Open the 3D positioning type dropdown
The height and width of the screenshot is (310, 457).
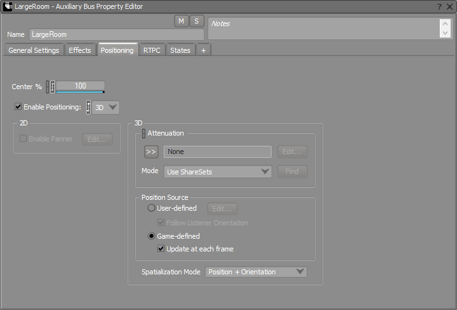click(x=106, y=108)
